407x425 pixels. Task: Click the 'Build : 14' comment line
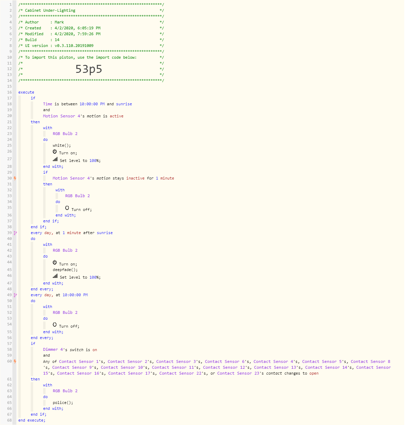pos(91,40)
